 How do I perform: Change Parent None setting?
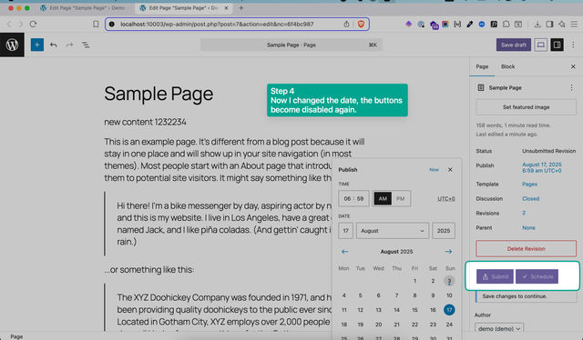[x=528, y=227]
